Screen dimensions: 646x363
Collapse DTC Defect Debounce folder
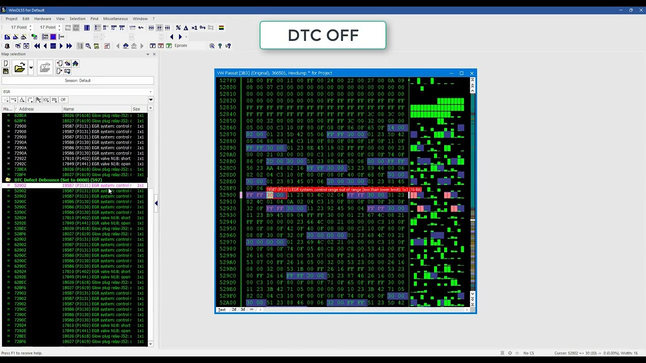click(x=8, y=180)
